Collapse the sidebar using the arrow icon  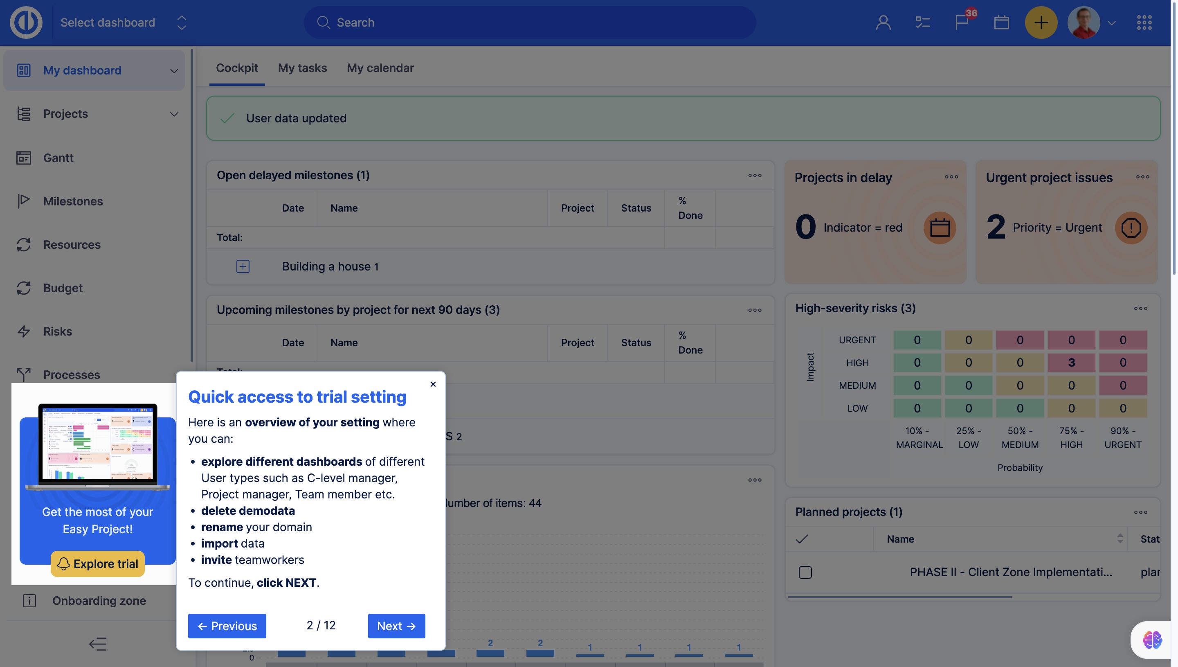tap(97, 644)
